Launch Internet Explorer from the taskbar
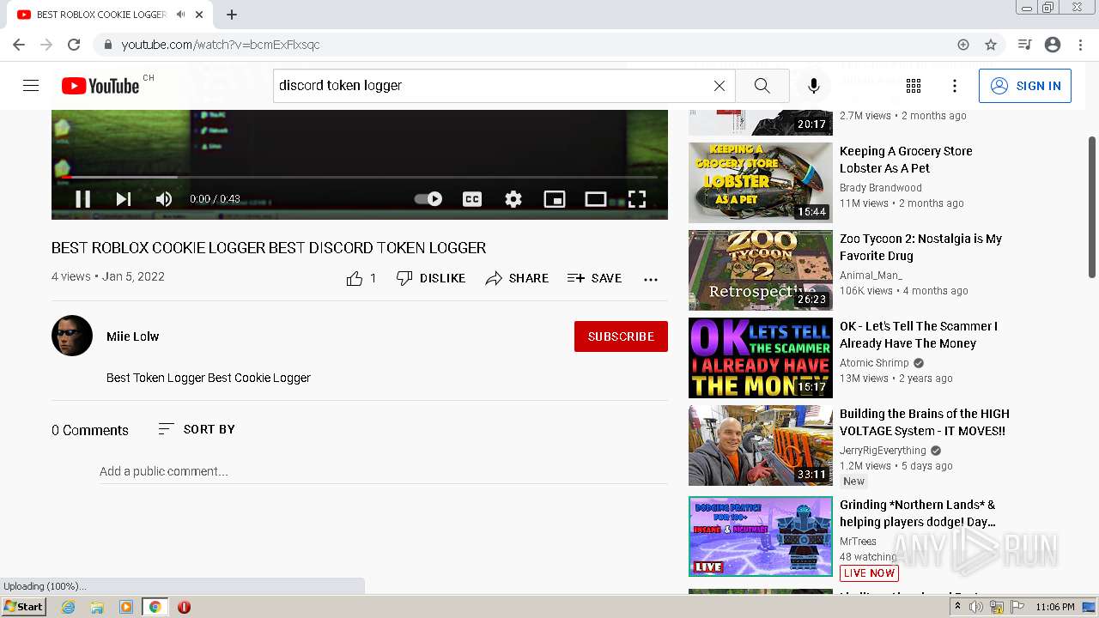Viewport: 1099px width, 618px height. pos(68,607)
